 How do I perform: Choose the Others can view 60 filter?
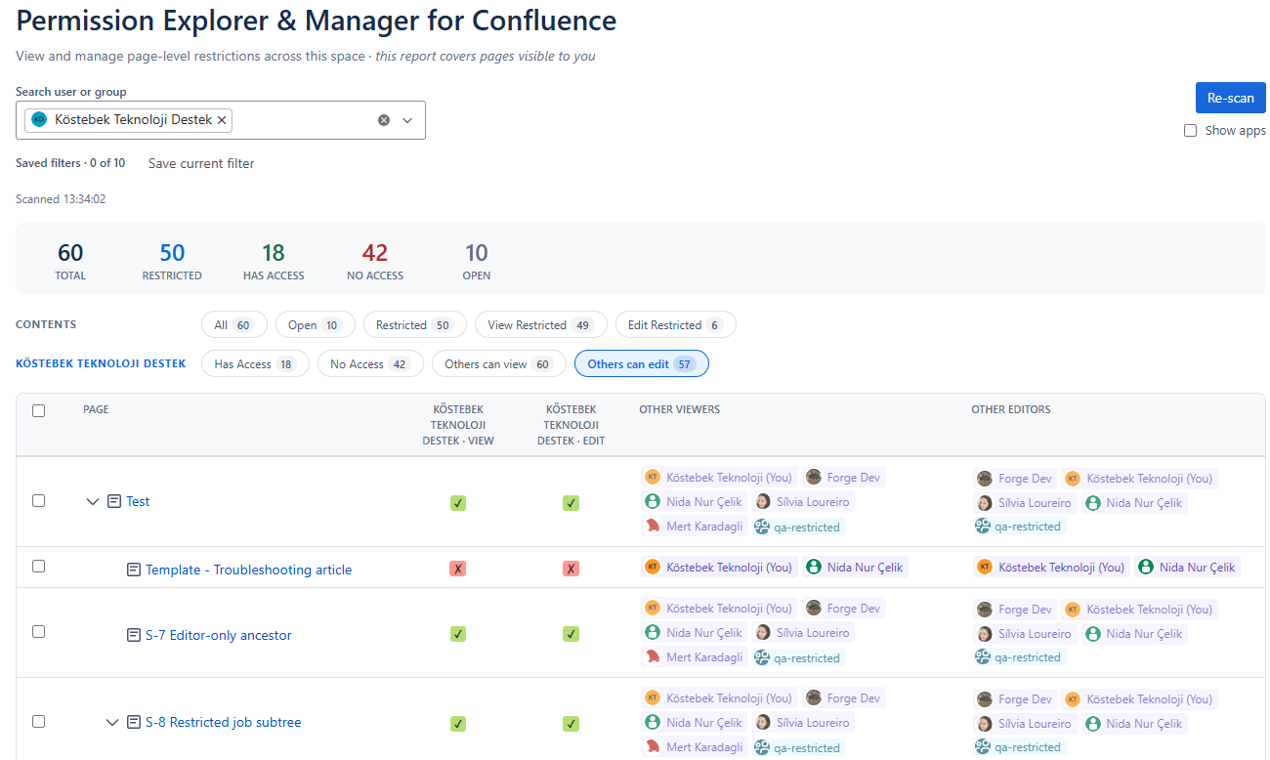tap(498, 364)
